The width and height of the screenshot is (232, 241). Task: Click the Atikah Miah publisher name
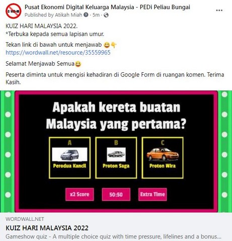tap(68, 15)
